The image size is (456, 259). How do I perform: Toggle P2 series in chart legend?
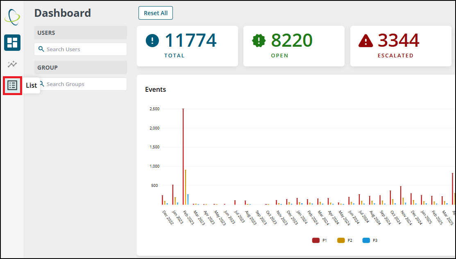point(345,241)
